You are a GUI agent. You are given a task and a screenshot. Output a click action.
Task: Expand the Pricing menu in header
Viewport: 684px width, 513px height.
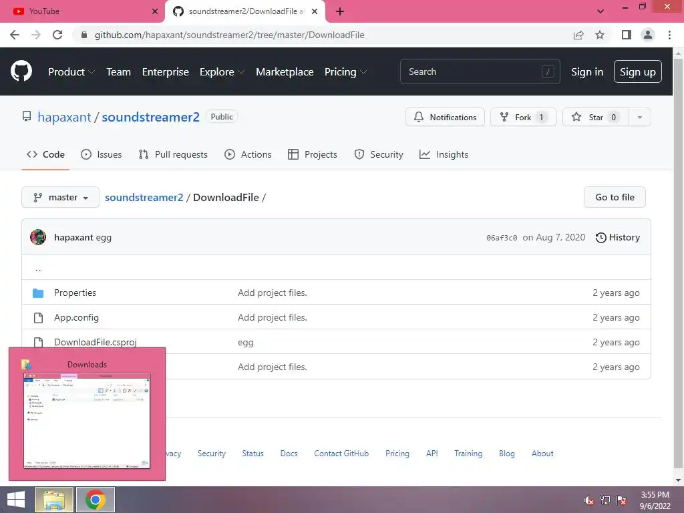[x=345, y=72]
